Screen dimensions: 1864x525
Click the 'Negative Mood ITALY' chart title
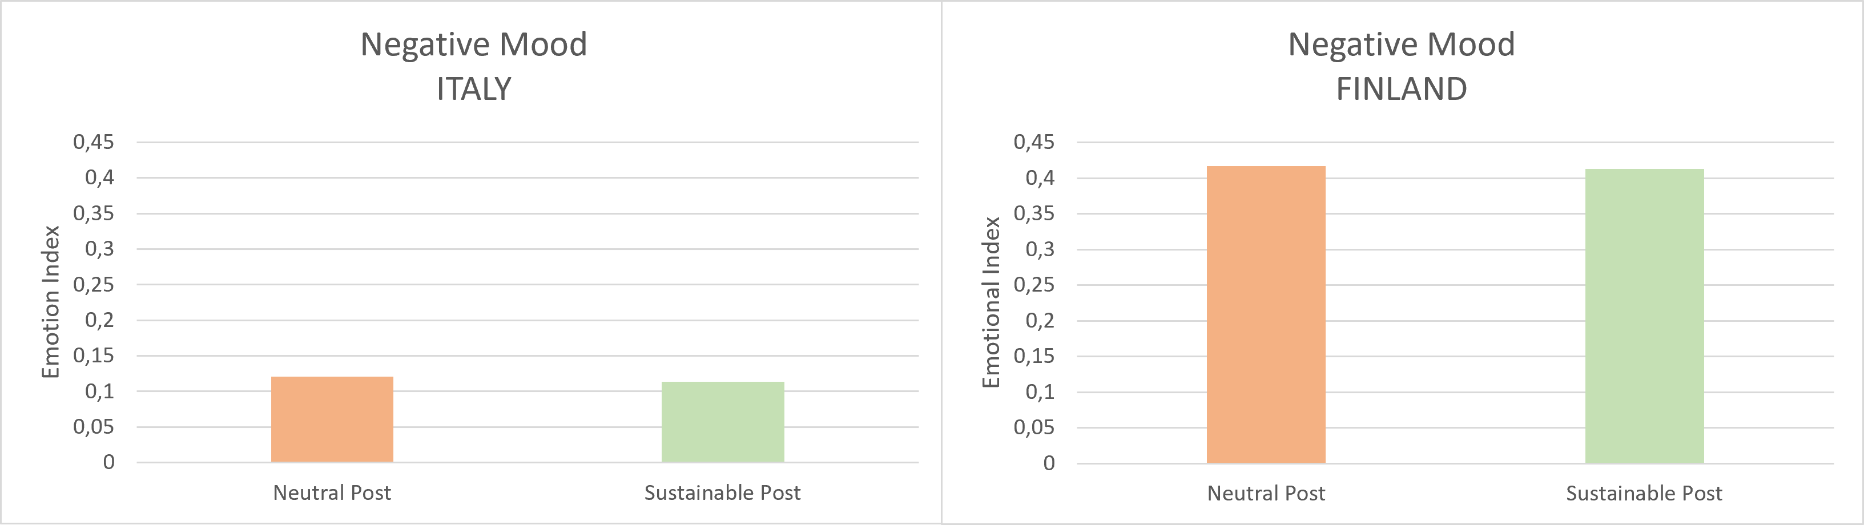coord(474,66)
